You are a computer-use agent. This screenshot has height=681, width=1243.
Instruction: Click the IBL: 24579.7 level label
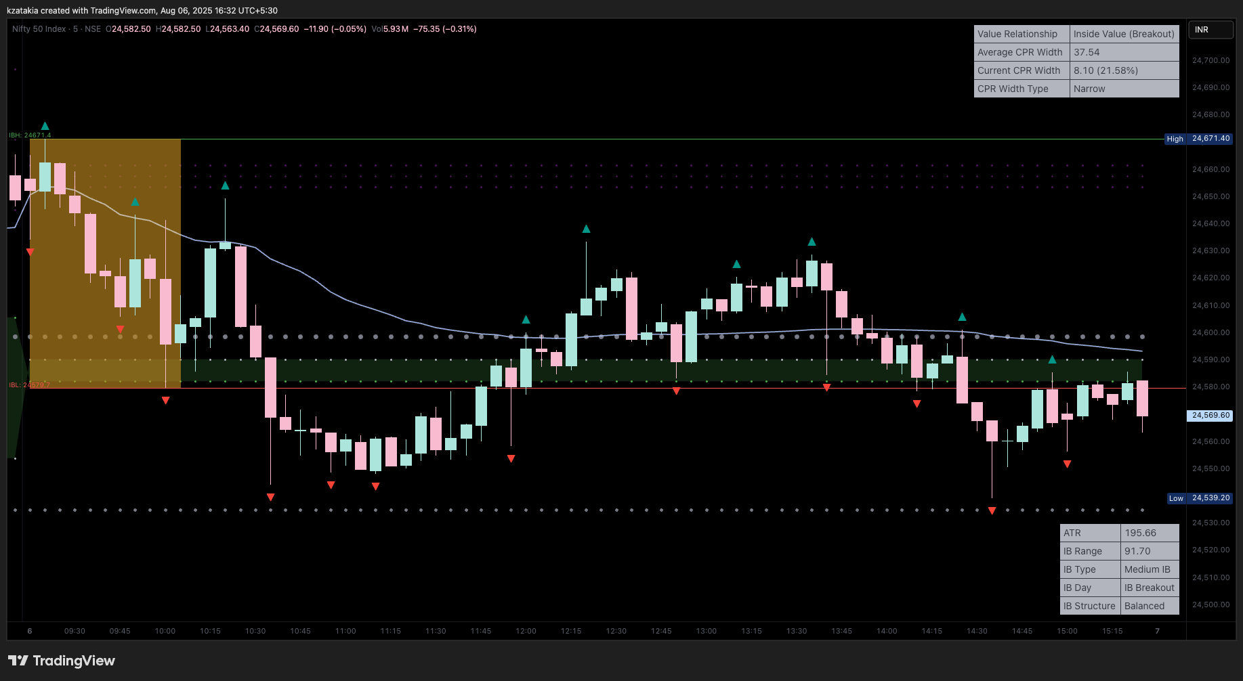29,385
